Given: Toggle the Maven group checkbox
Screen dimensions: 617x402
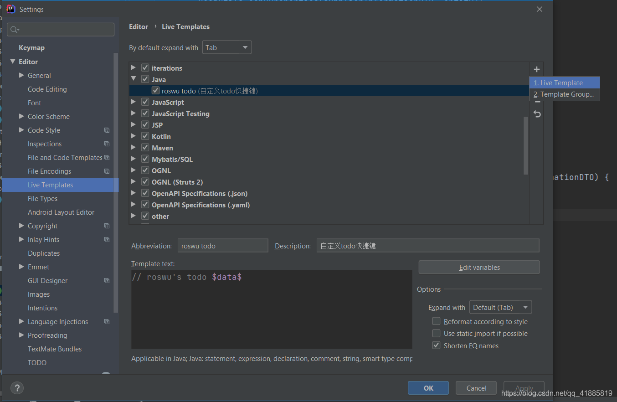Looking at the screenshot, I should click(145, 148).
